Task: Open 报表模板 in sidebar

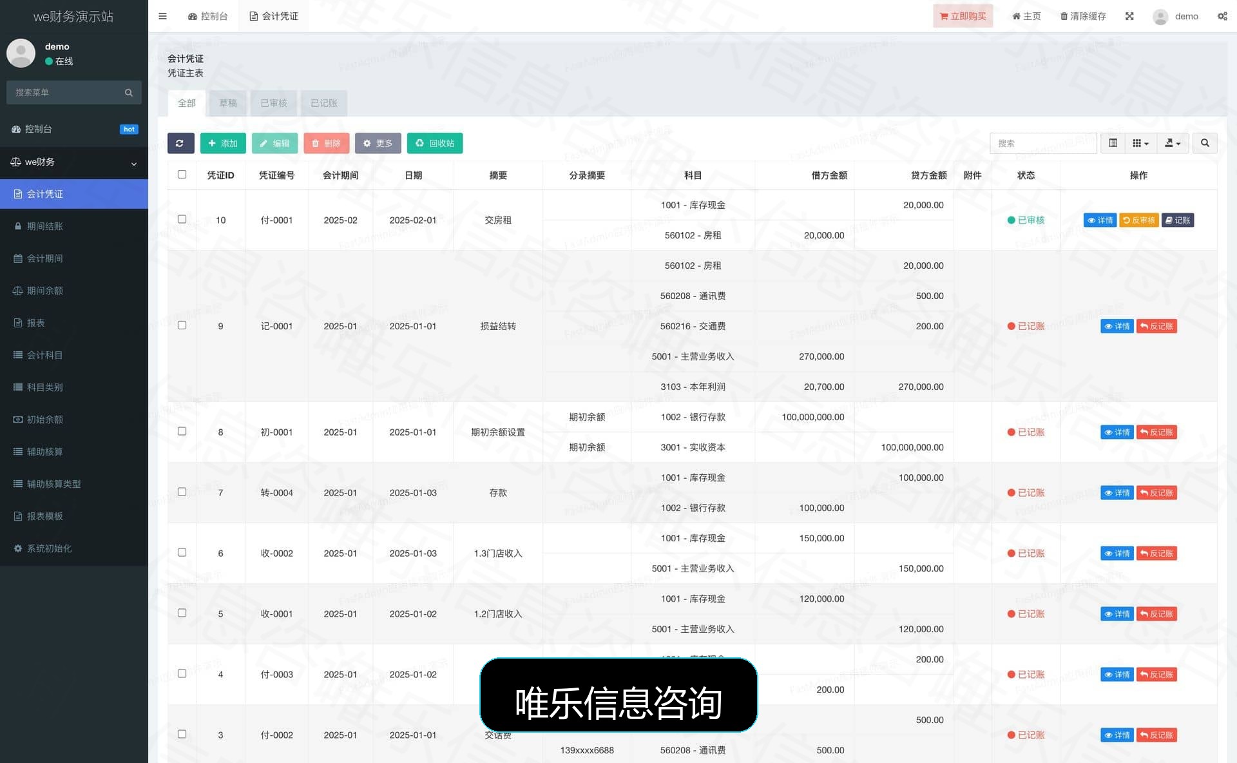Action: pos(74,516)
